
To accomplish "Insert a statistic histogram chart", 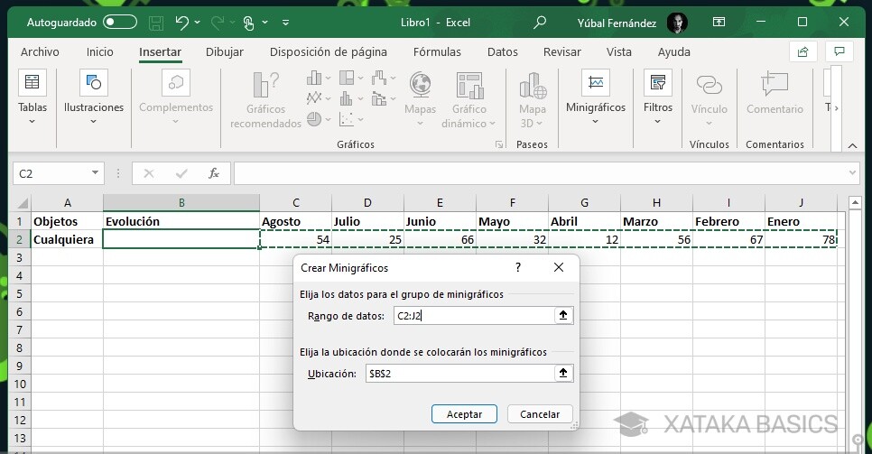I will coord(351,99).
